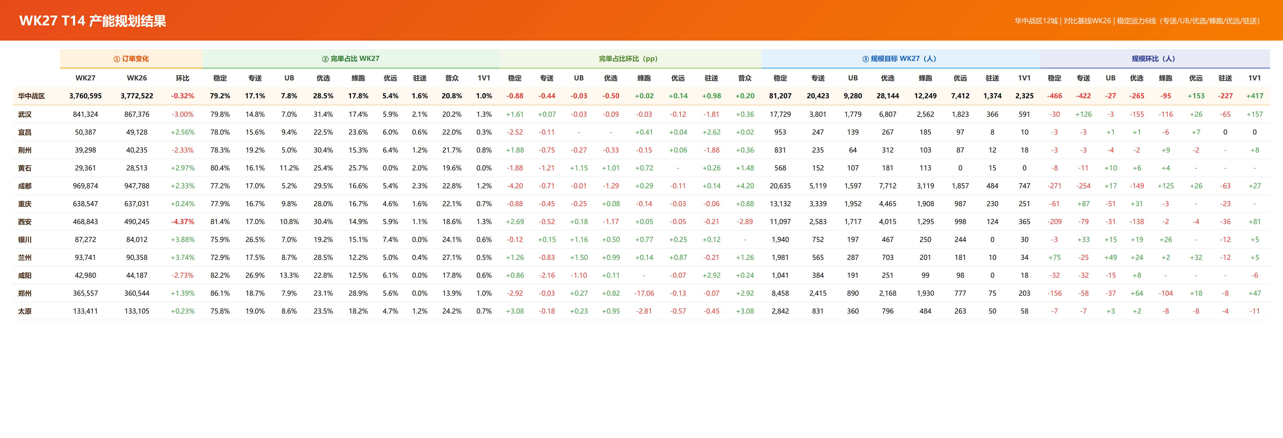Click 成都's 稳定 scale target 20,635

(780, 186)
